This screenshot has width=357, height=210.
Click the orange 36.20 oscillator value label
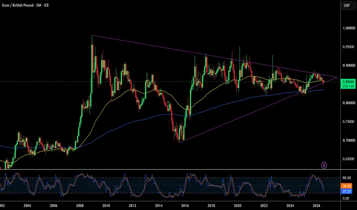347,186
